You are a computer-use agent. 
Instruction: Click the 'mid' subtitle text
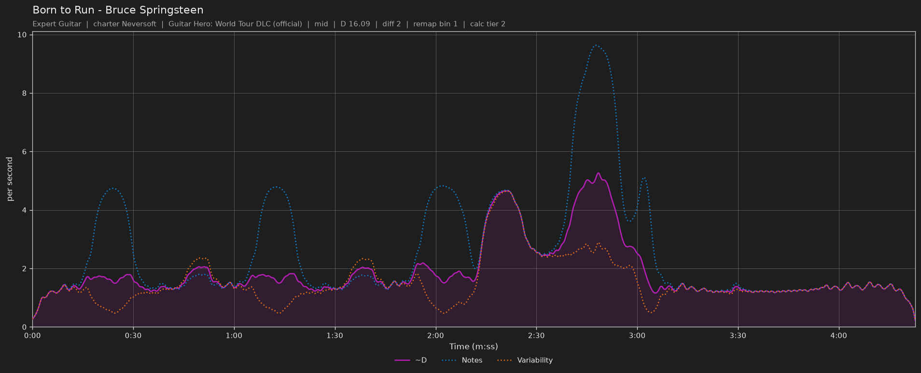[321, 24]
